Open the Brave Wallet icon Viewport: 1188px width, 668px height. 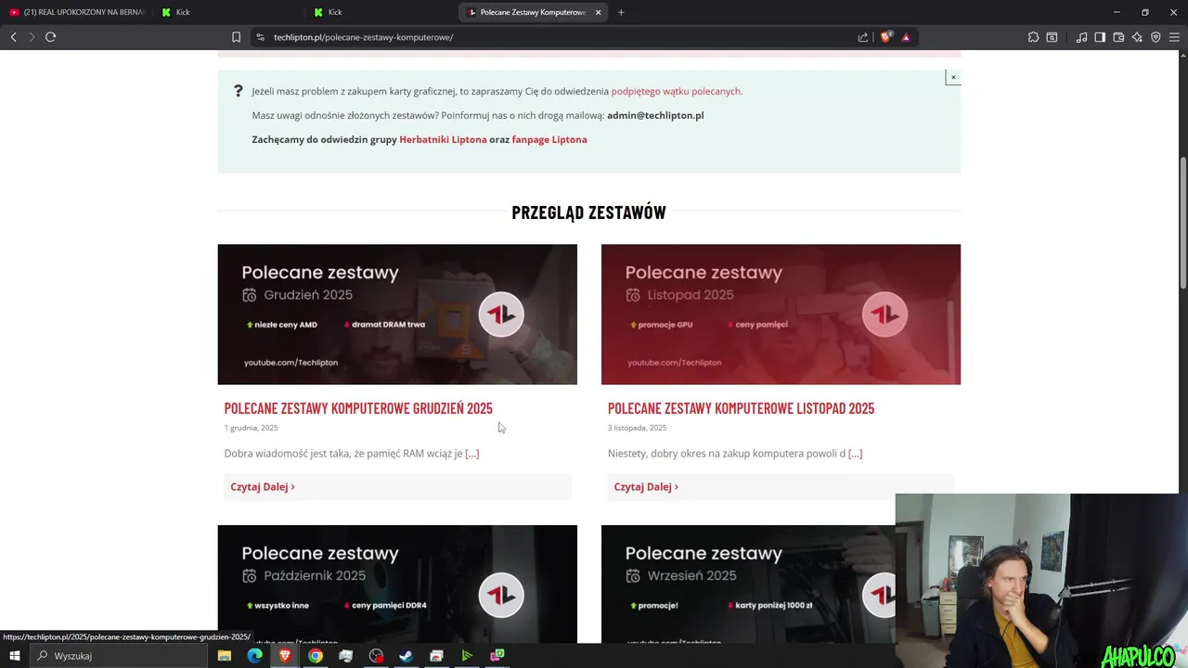1118,37
